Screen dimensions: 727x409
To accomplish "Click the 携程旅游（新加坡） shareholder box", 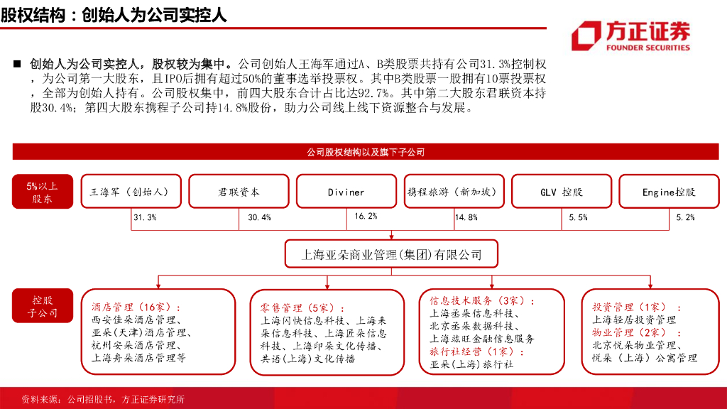I will click(x=454, y=192).
